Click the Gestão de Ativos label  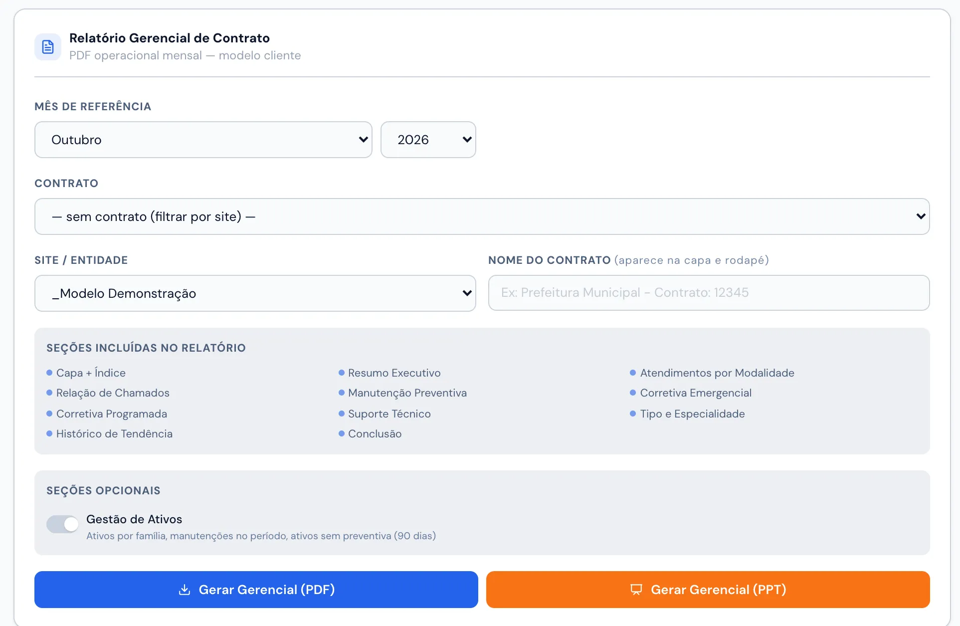click(x=134, y=519)
